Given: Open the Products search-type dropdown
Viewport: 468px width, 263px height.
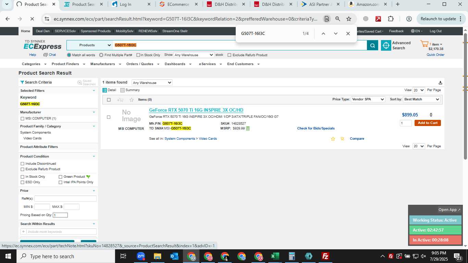Looking at the screenshot, I should point(90,45).
